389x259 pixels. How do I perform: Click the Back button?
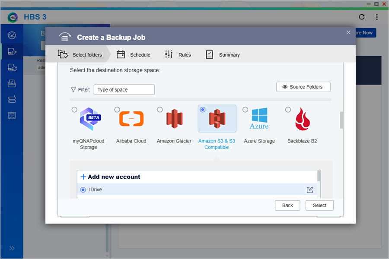coord(287,205)
